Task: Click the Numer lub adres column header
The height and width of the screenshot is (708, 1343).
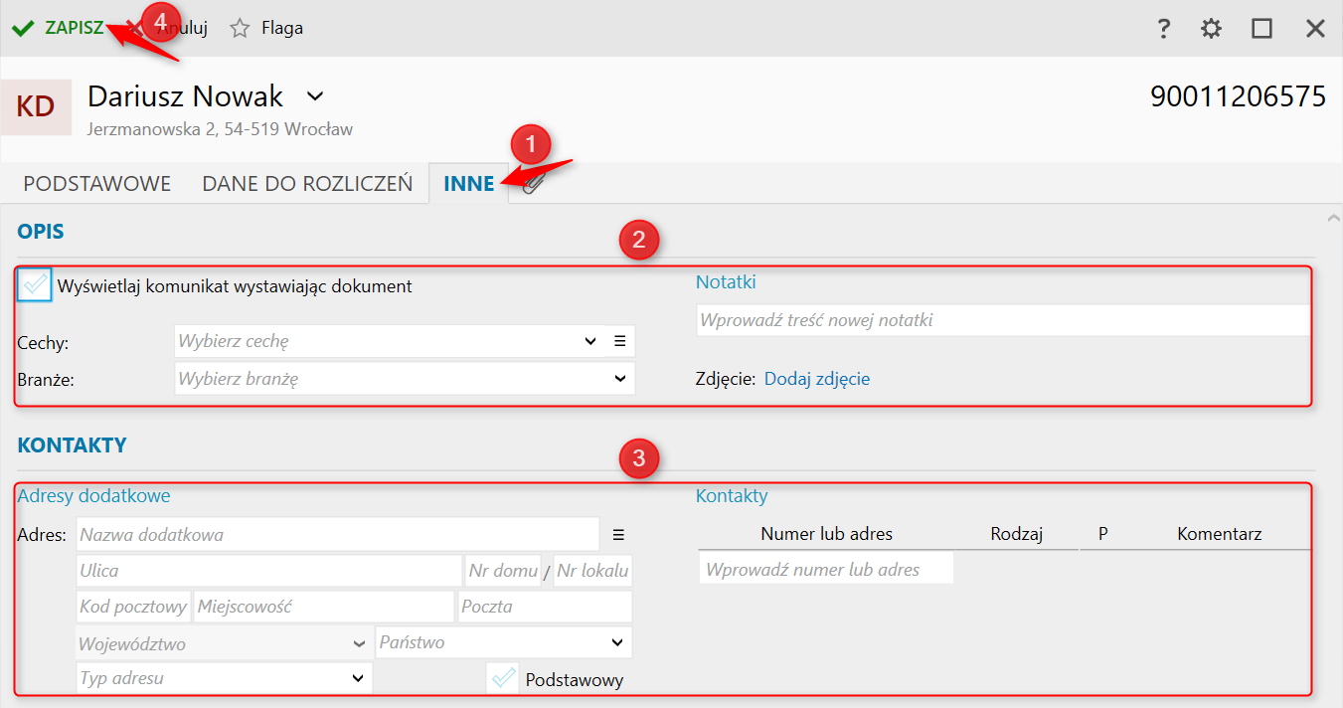Action: pyautogui.click(x=827, y=534)
